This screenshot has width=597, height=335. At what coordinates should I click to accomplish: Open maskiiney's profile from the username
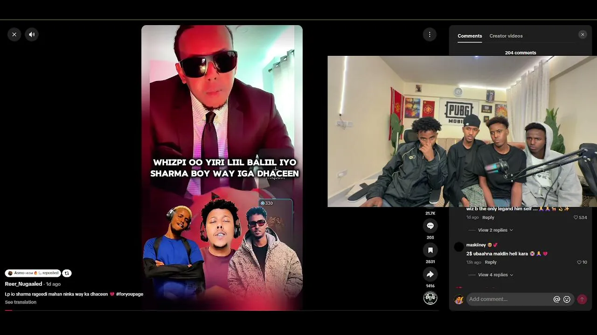click(476, 245)
